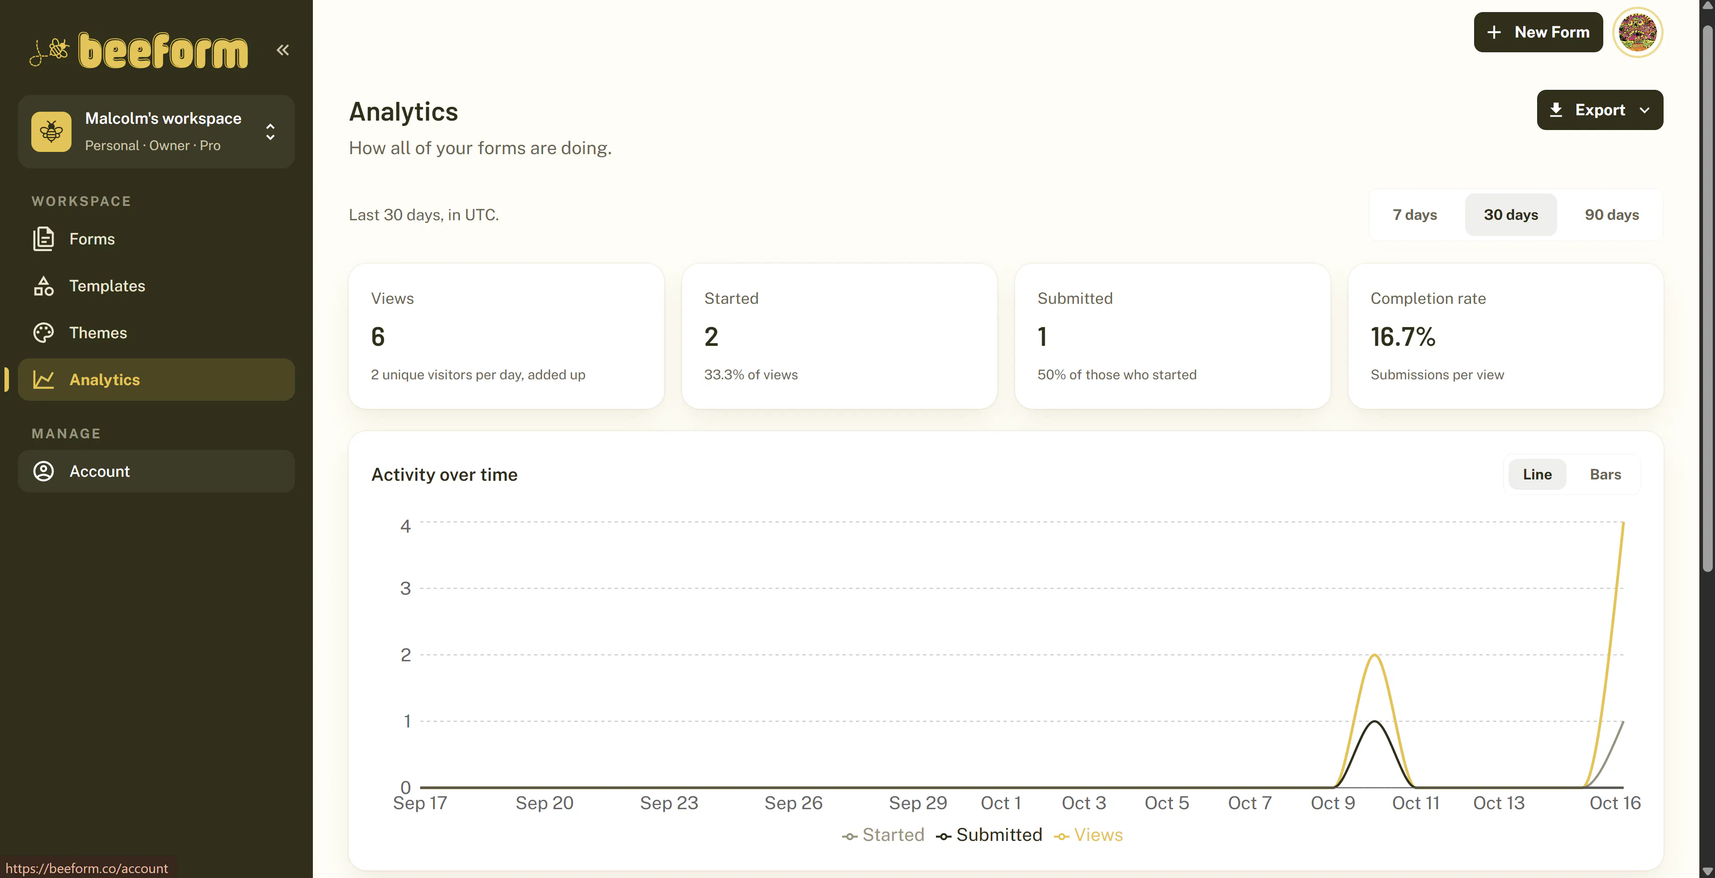
Task: Open the user profile avatar
Action: pos(1637,32)
